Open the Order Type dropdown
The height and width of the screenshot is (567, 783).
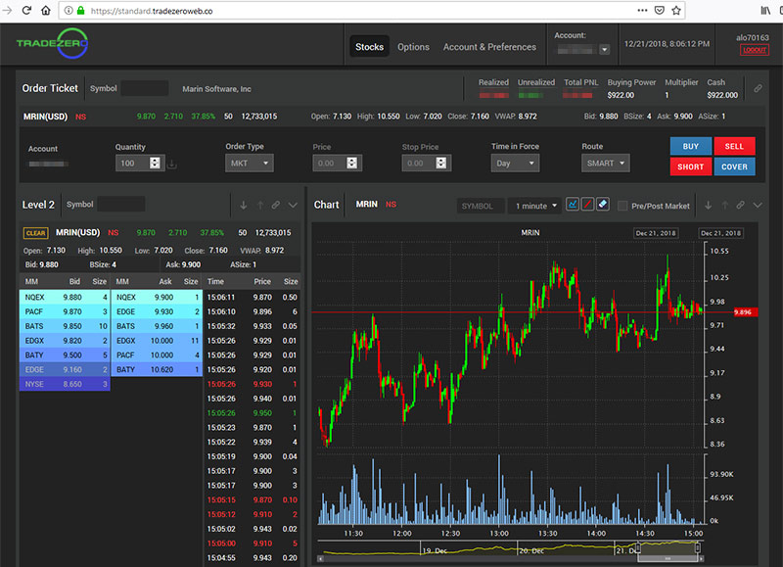250,163
